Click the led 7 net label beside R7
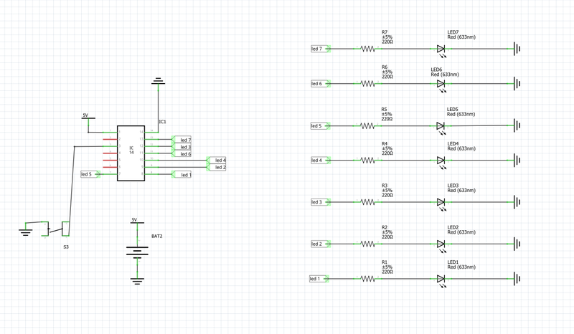The height and width of the screenshot is (334, 574). tap(319, 49)
